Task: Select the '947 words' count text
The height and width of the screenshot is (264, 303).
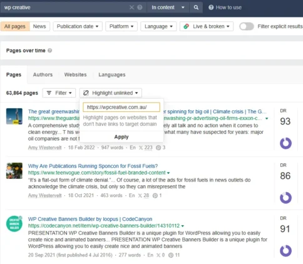Action: tap(112, 148)
